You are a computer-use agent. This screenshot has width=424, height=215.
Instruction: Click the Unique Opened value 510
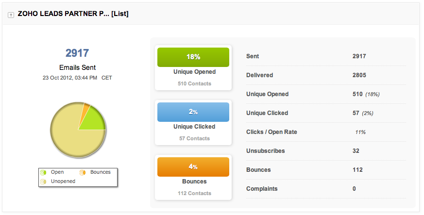tap(357, 94)
